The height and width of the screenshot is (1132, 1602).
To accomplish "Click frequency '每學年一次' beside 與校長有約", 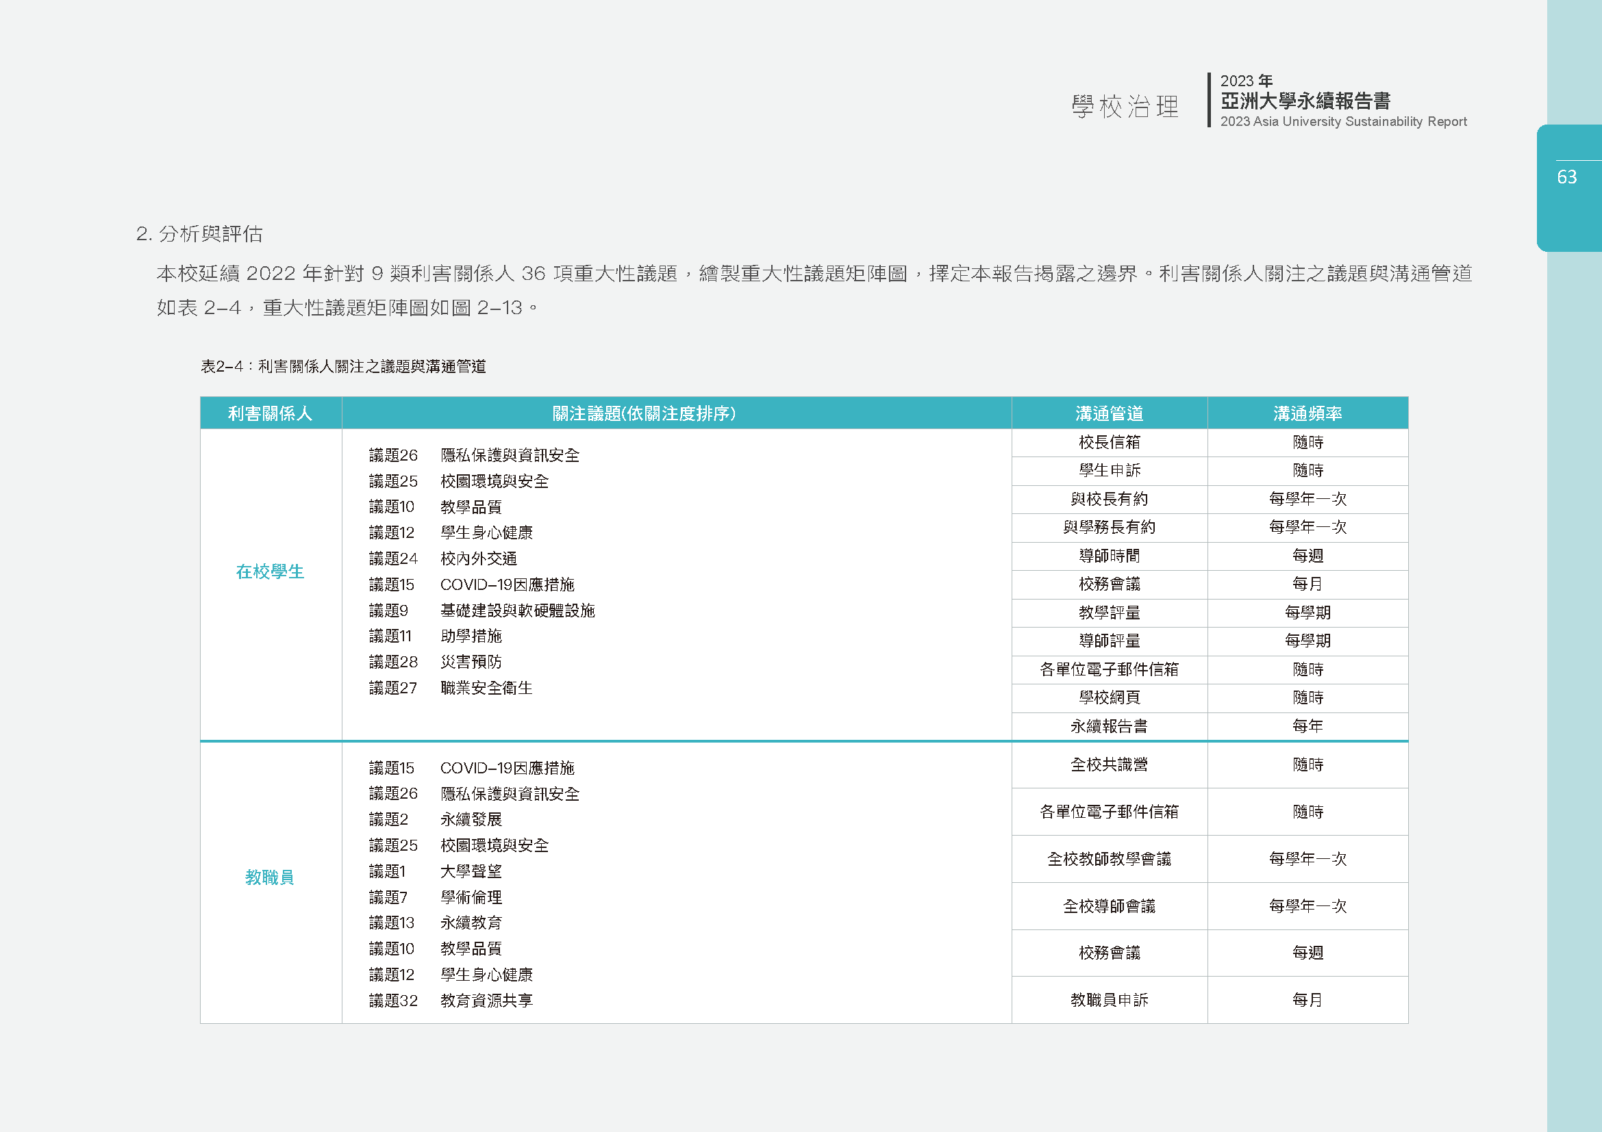I will (x=1307, y=499).
